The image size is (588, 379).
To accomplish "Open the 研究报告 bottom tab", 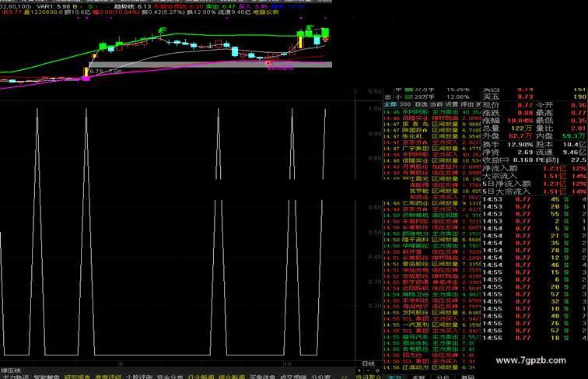I will pos(77,377).
